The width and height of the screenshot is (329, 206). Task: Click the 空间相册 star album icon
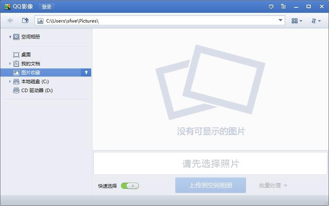(16, 37)
